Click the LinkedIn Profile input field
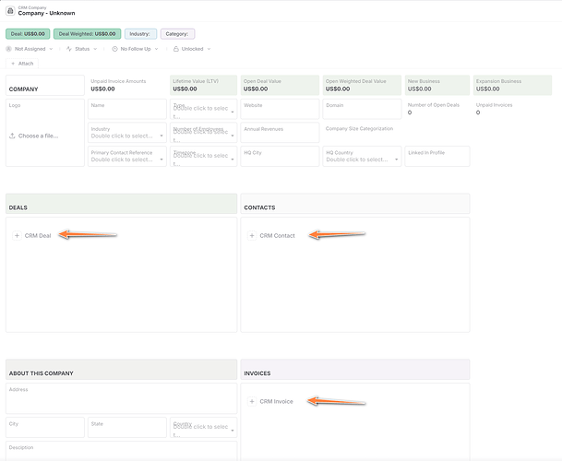The image size is (562, 461). pyautogui.click(x=436, y=156)
